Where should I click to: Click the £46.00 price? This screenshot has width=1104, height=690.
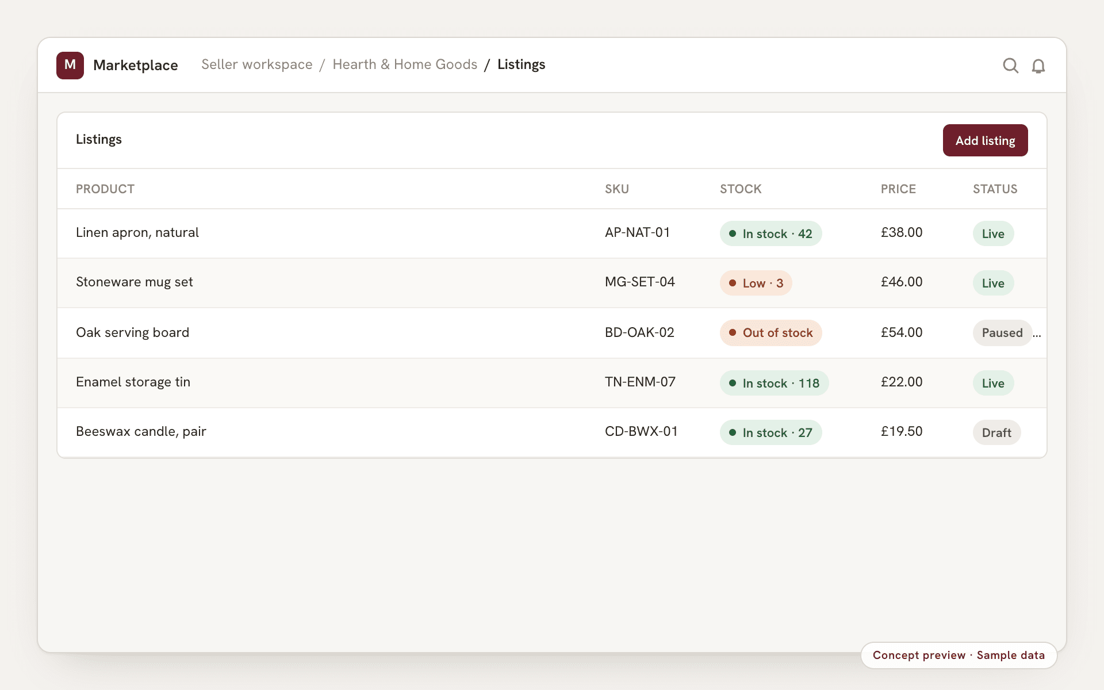tap(902, 282)
